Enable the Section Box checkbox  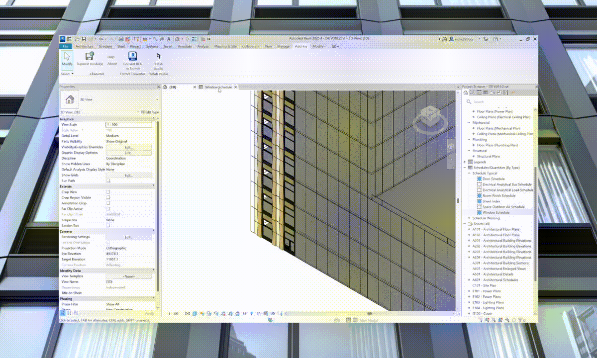pos(108,225)
